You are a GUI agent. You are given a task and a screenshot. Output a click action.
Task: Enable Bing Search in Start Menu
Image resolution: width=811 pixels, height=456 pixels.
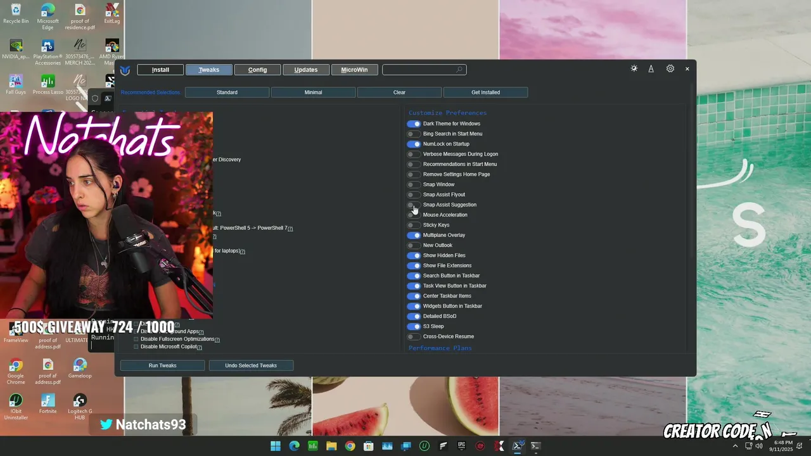414,134
